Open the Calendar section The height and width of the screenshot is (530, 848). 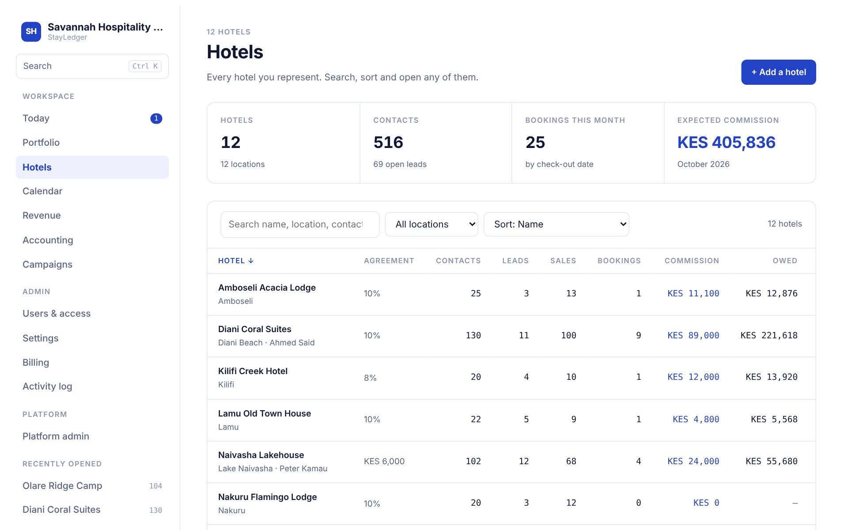tap(92, 191)
